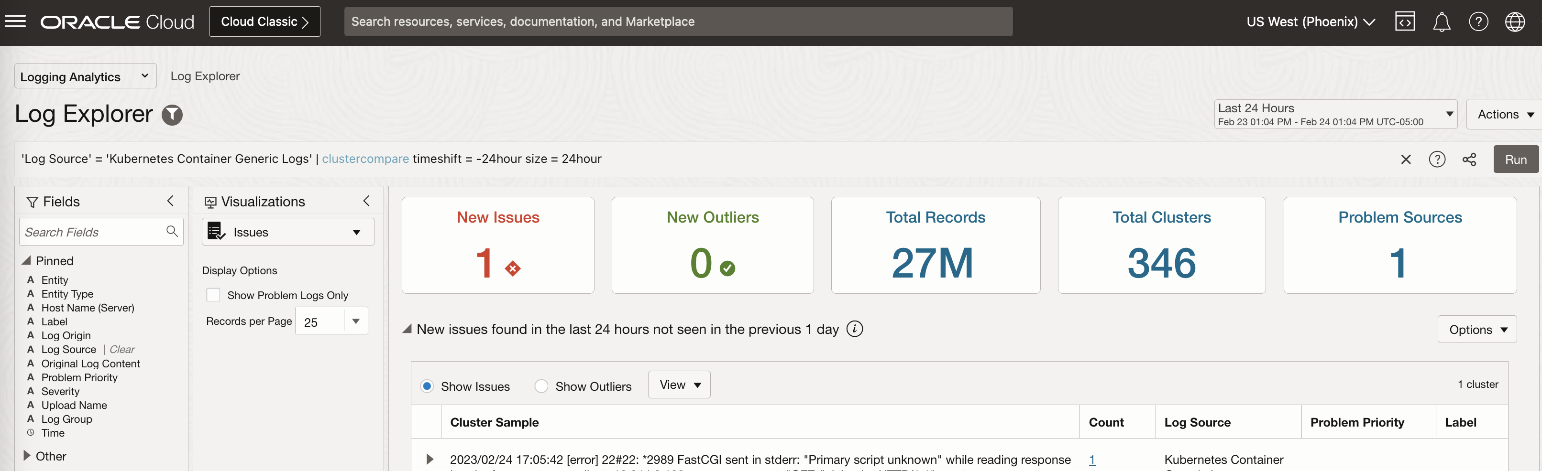Enable Show Problem Logs Only checkbox
This screenshot has height=471, width=1542.
[213, 295]
